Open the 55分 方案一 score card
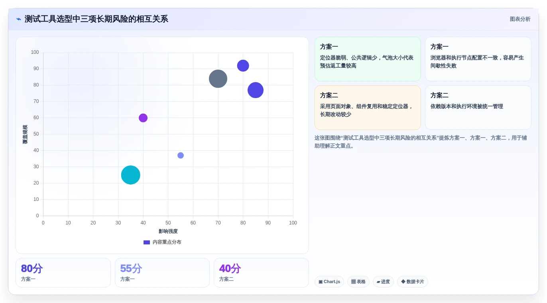The width and height of the screenshot is (547, 303). click(162, 273)
